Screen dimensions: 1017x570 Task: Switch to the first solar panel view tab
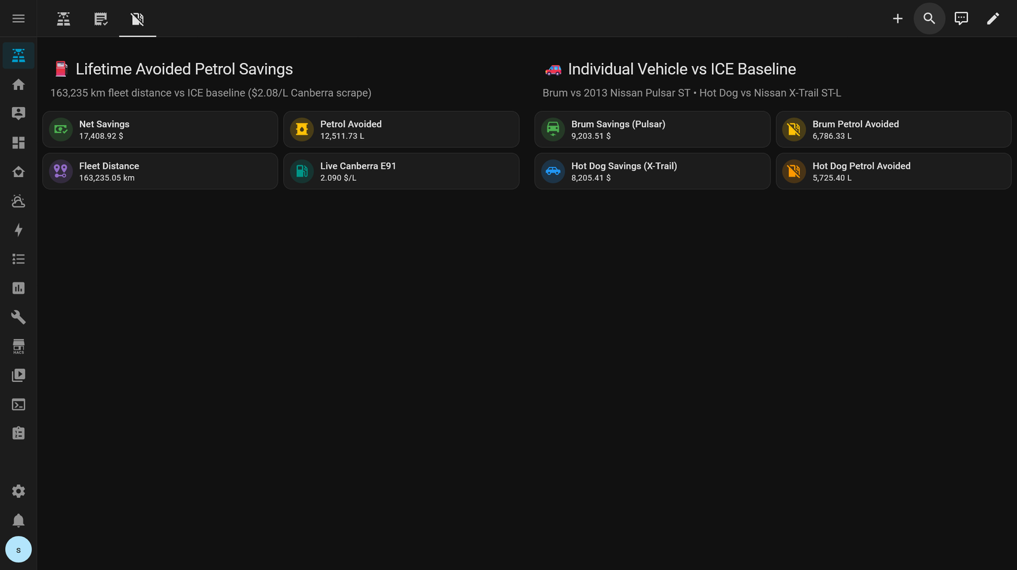(x=64, y=18)
